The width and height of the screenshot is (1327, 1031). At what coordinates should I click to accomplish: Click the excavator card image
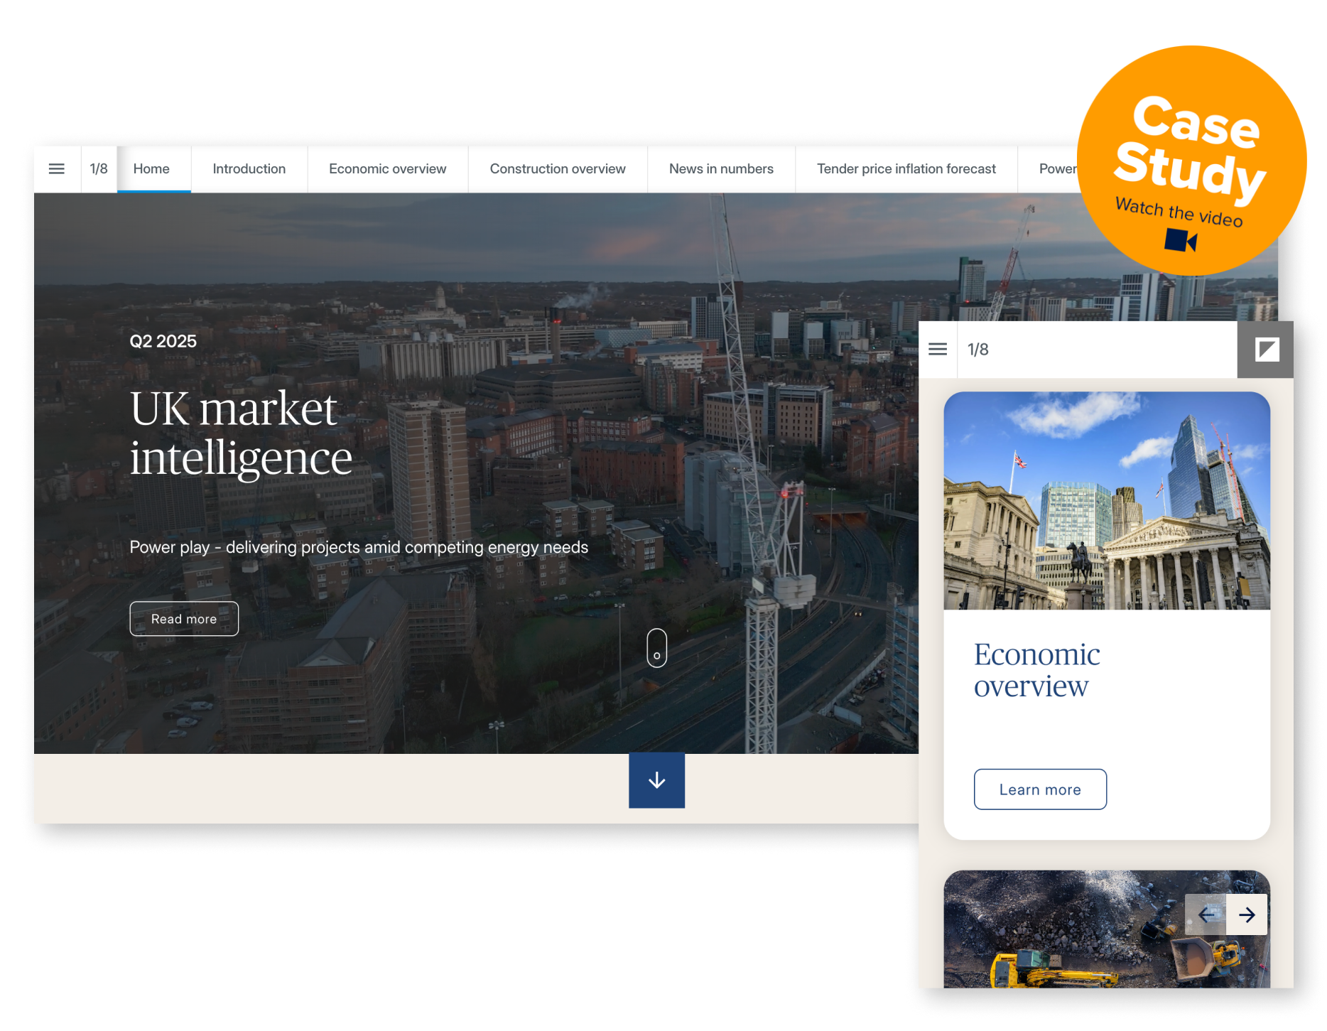tap(1066, 931)
